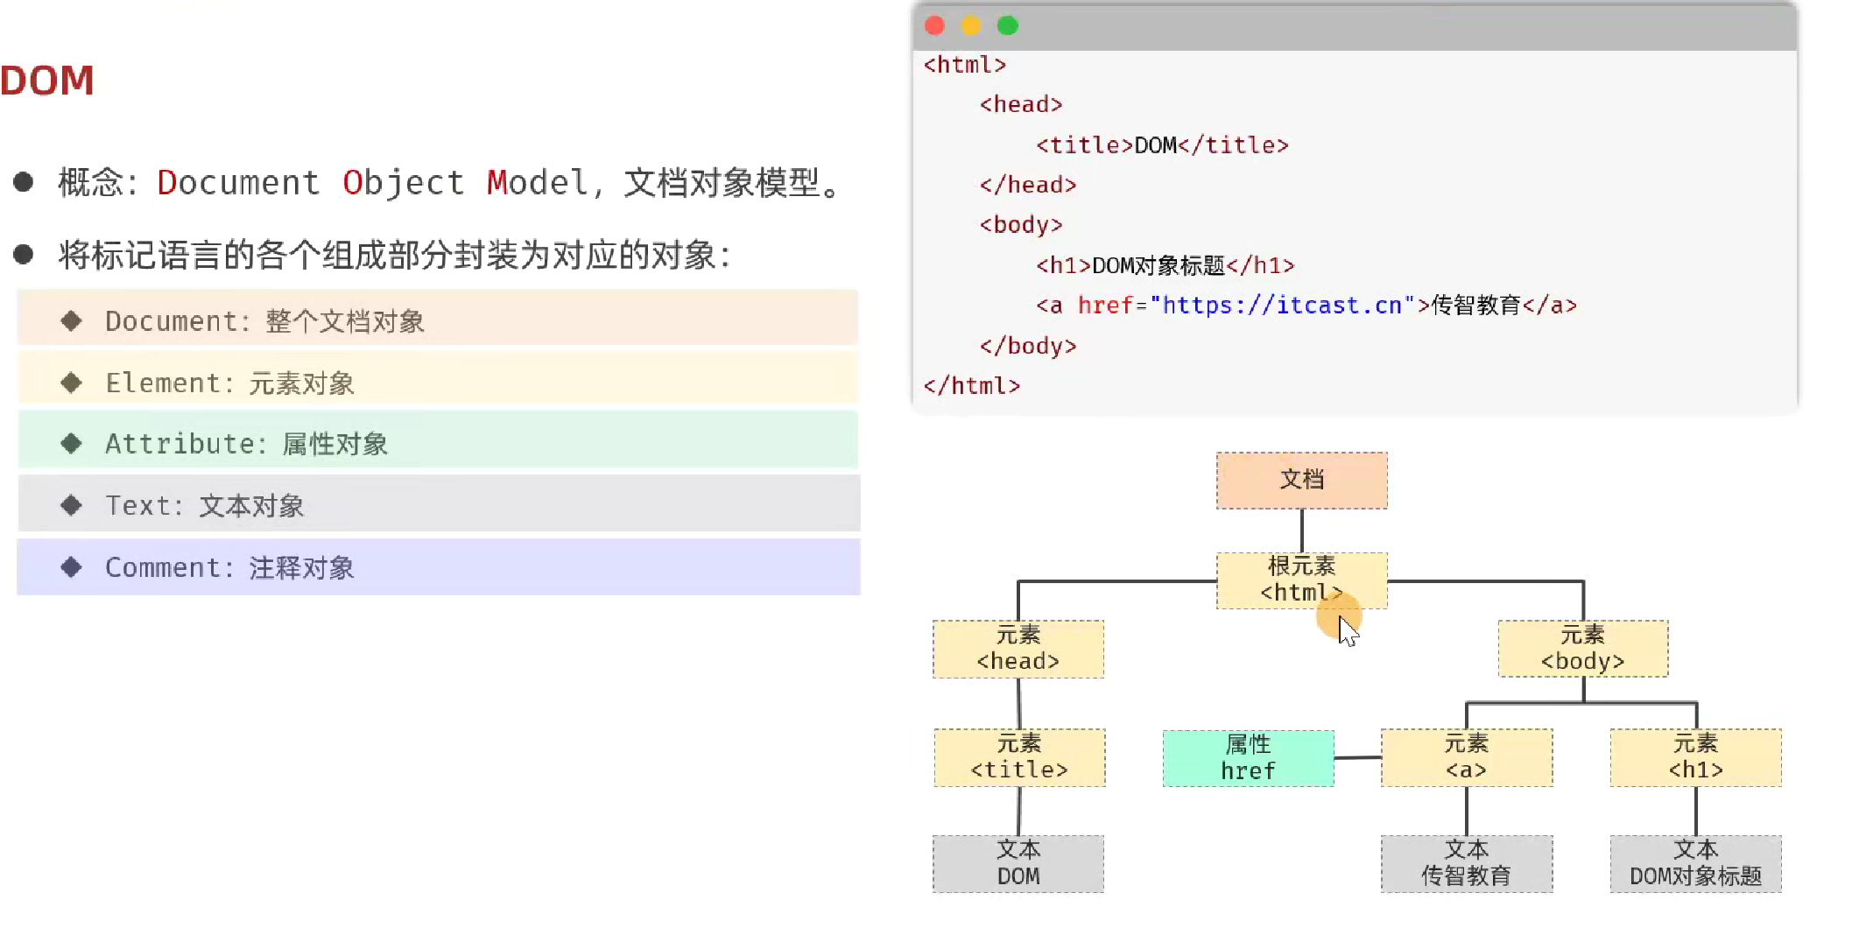Click the yellow minimize dot on code window
The image size is (1852, 935).
[x=971, y=25]
